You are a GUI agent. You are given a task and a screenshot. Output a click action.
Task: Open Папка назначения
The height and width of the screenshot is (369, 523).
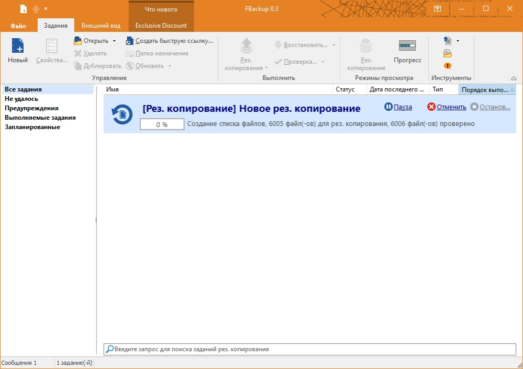coord(157,53)
